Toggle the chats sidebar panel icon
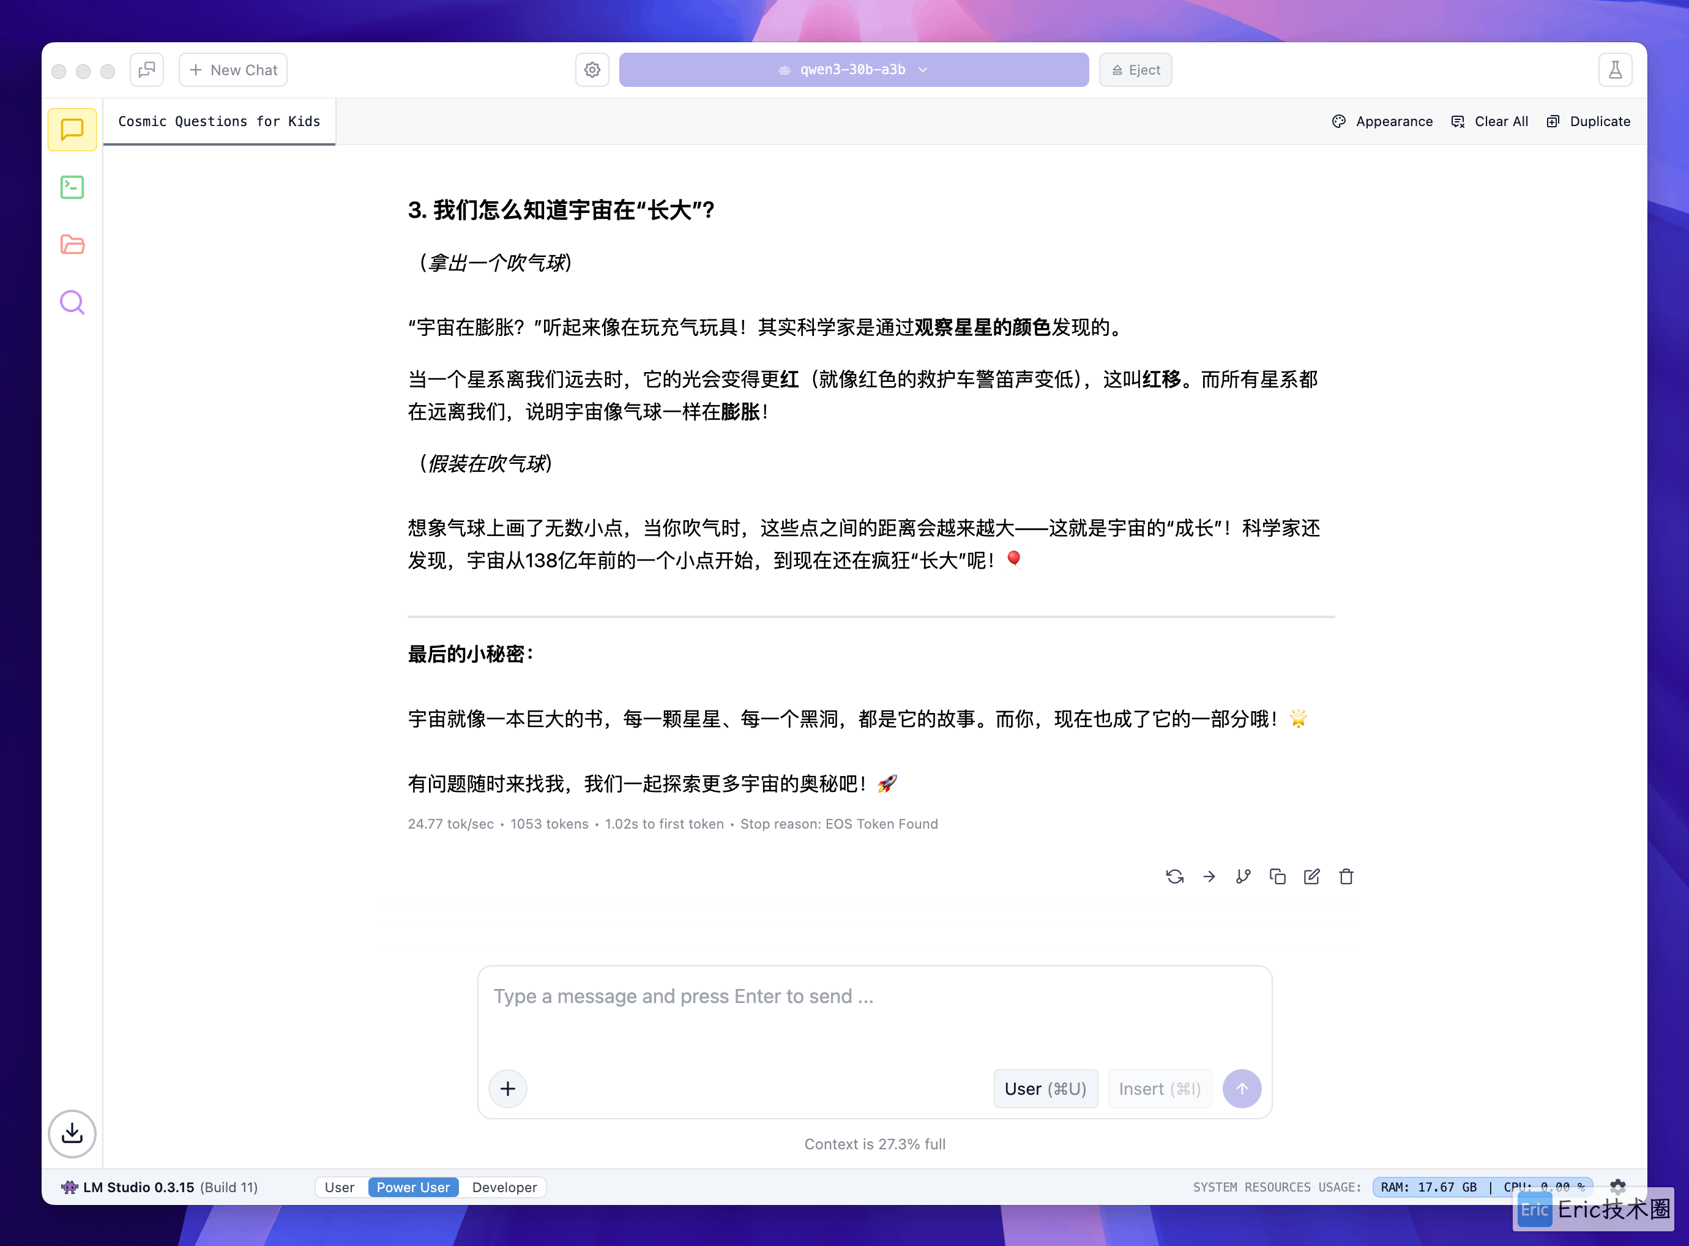Screen dimensions: 1689x1246 (147, 69)
